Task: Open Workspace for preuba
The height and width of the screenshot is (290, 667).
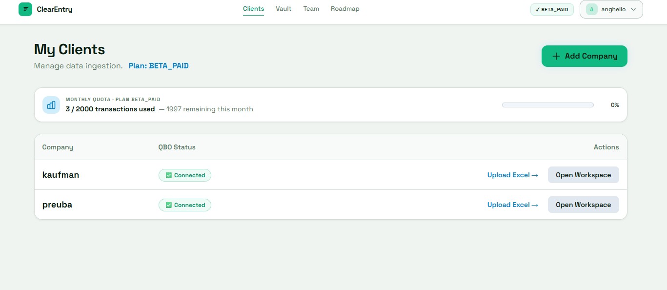Action: pos(583,205)
